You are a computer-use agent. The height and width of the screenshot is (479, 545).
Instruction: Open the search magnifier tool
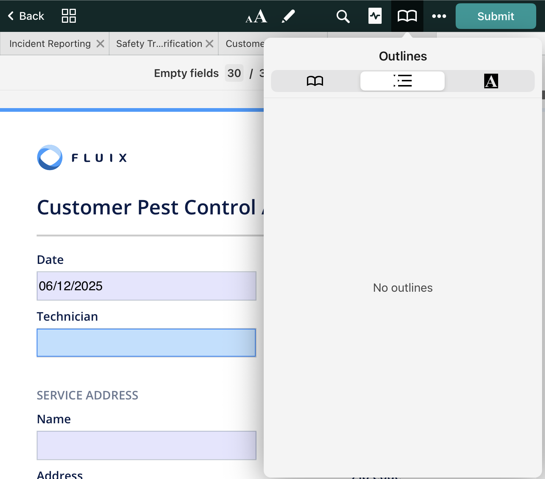click(343, 16)
